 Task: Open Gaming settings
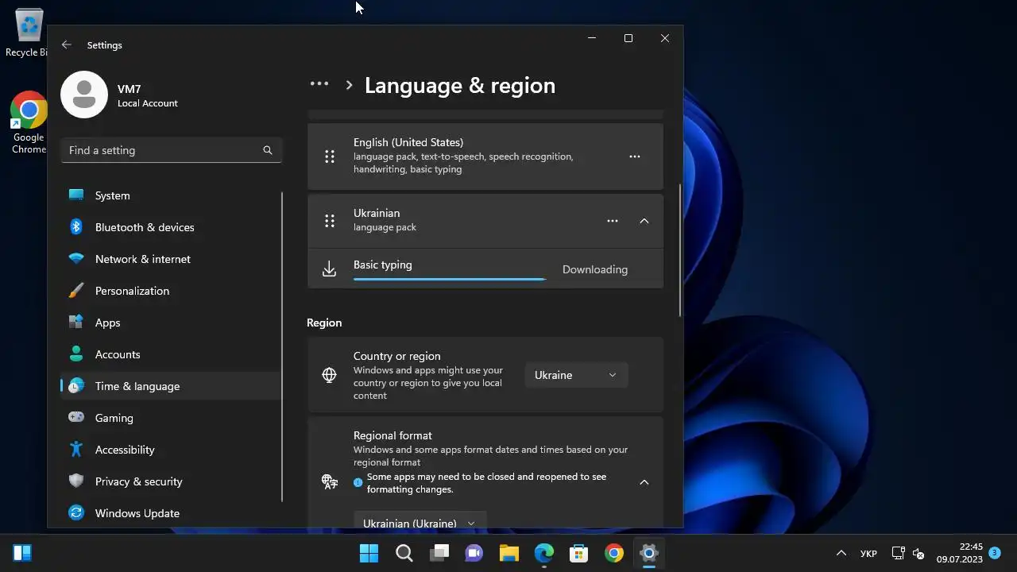tap(171, 418)
